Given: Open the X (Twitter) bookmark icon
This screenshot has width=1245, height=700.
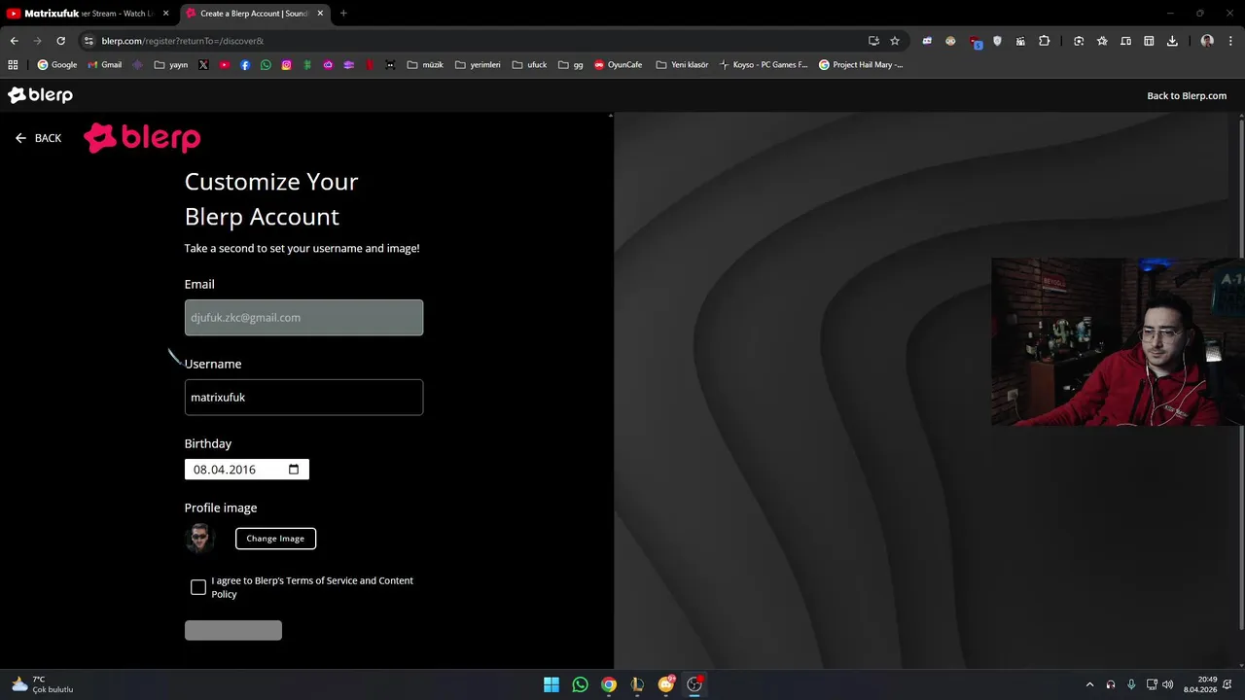Looking at the screenshot, I should click(203, 65).
